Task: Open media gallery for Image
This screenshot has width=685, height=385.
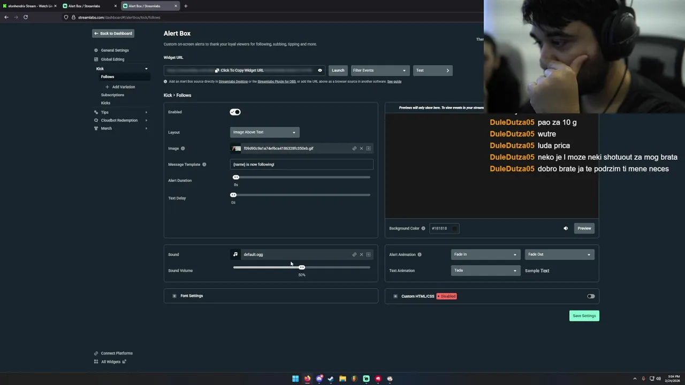Action: pos(368,148)
